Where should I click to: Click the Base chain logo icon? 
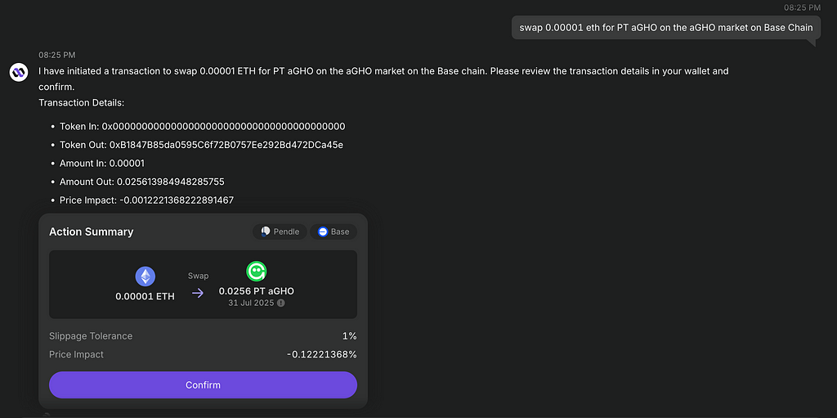[322, 231]
